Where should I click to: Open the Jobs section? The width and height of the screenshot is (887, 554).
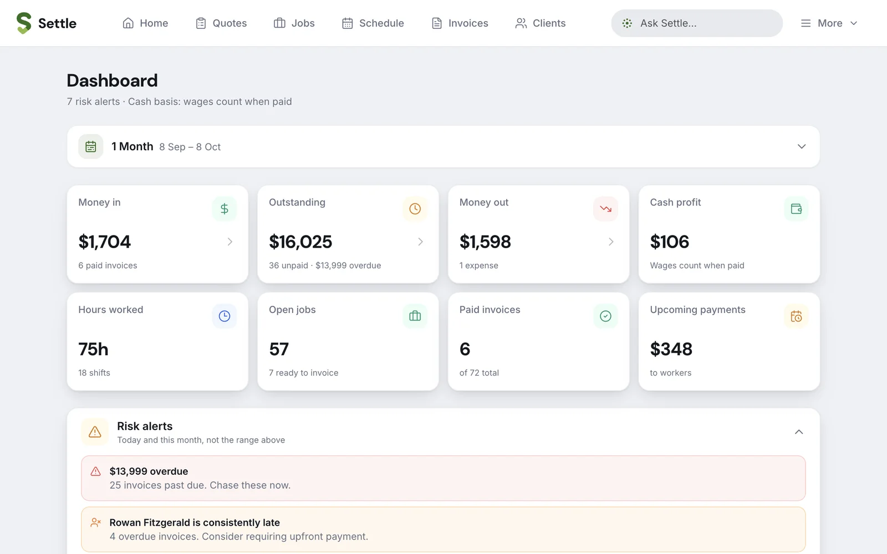[294, 23]
